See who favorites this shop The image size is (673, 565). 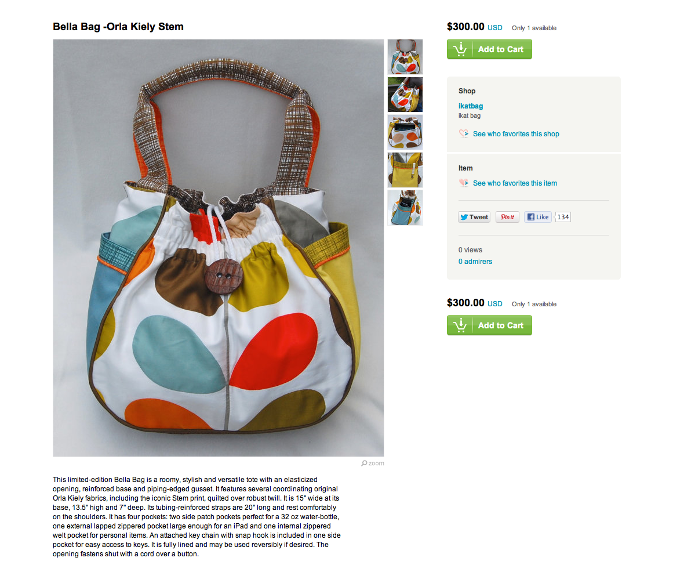(x=516, y=134)
